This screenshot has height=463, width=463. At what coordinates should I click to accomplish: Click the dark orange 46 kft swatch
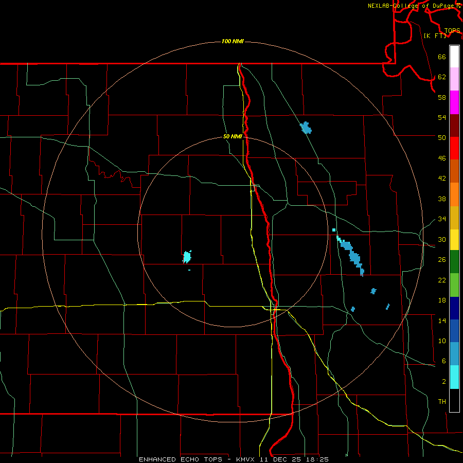point(454,171)
